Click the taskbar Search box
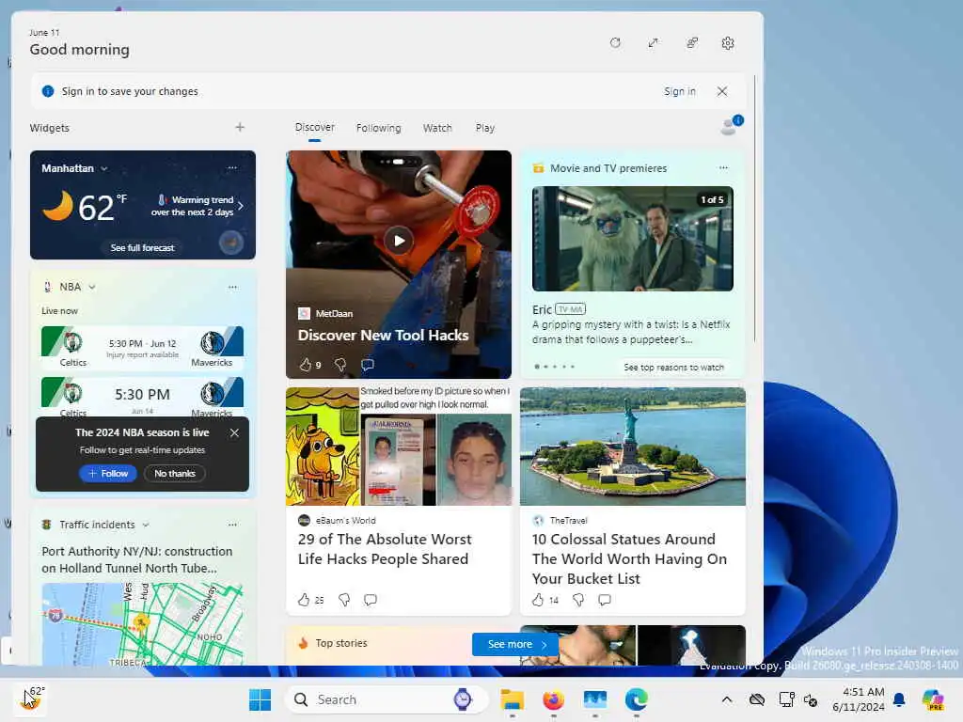This screenshot has width=963, height=722. (x=387, y=699)
